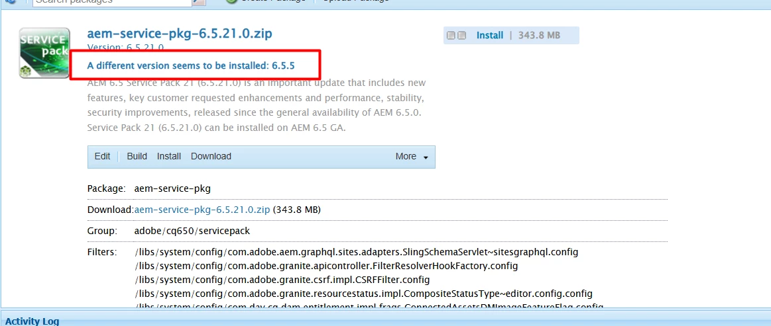Open the aem-service-pkg-6.5.21.0.zip package title

(180, 33)
